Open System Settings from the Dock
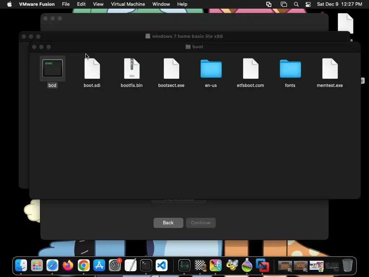369x277 pixels. tap(115, 265)
